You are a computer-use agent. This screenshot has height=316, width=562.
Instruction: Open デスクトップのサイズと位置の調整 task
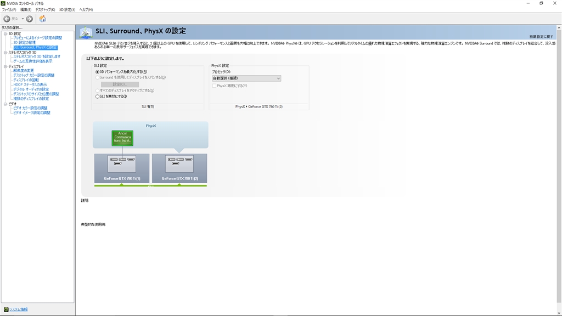(x=36, y=94)
